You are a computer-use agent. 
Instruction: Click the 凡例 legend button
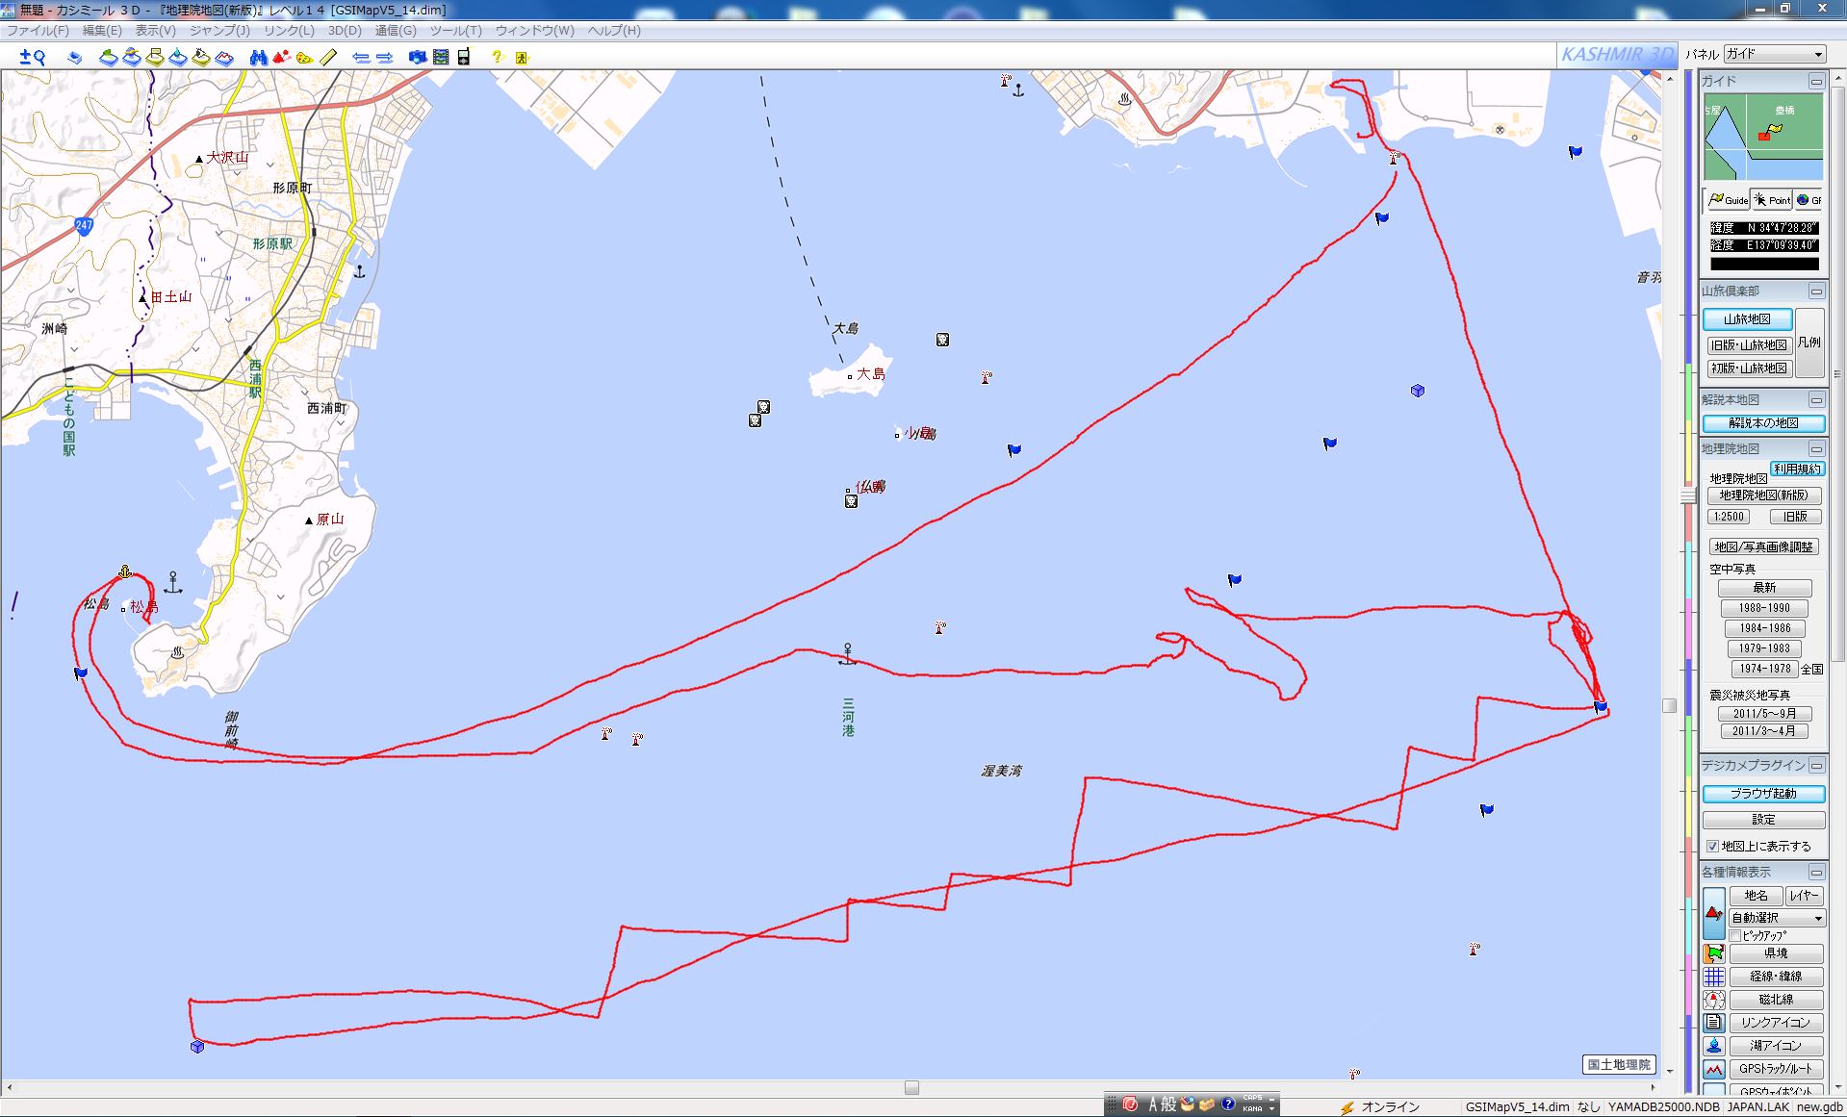1809,343
